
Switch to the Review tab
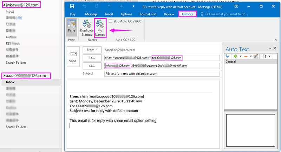click(169, 14)
